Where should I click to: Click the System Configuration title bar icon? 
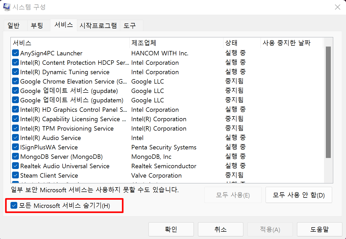[7, 7]
